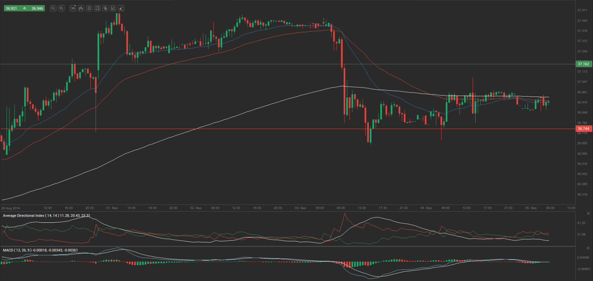Select the red 36.744 price label
Image resolution: width=593 pixels, height=281 pixels.
click(x=583, y=129)
